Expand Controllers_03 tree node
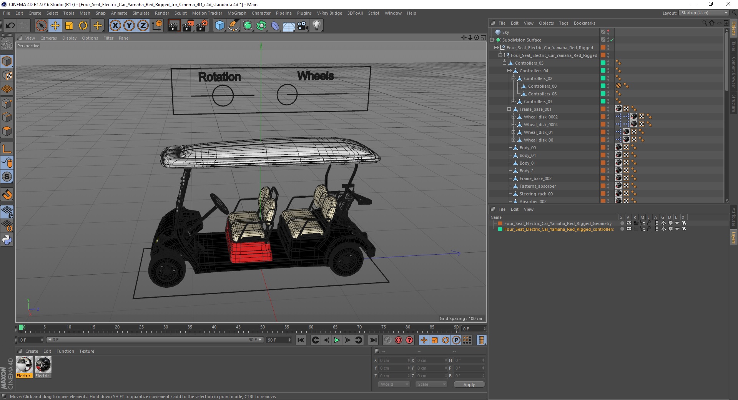 pyautogui.click(x=513, y=101)
